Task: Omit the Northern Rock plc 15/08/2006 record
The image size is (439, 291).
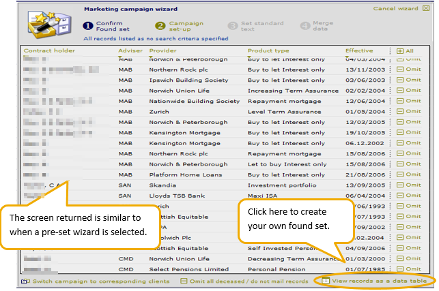Action: 409,153
